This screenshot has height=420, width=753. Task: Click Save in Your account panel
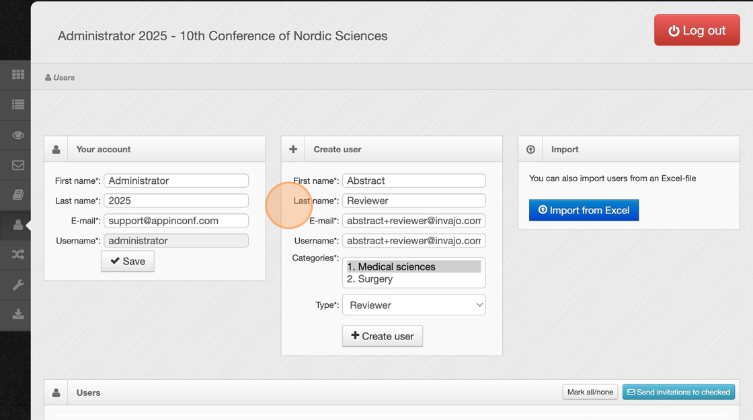(128, 261)
